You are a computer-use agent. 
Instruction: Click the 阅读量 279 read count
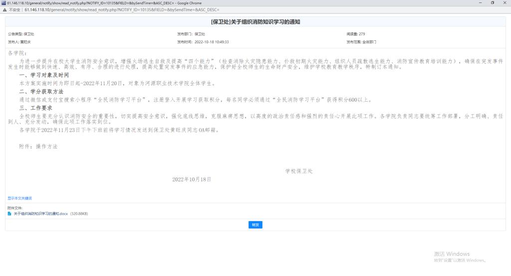(x=355, y=34)
